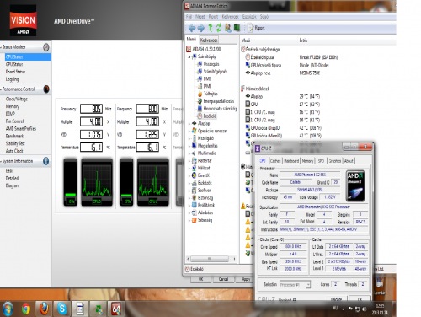Select the AIDA64 v1.50.1200 root node
The width and height of the screenshot is (421, 317).
(x=204, y=49)
